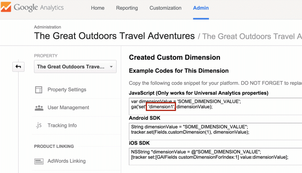Expand The Great Outdoors Trave... property dropdown
302x173 pixels.
click(75, 67)
